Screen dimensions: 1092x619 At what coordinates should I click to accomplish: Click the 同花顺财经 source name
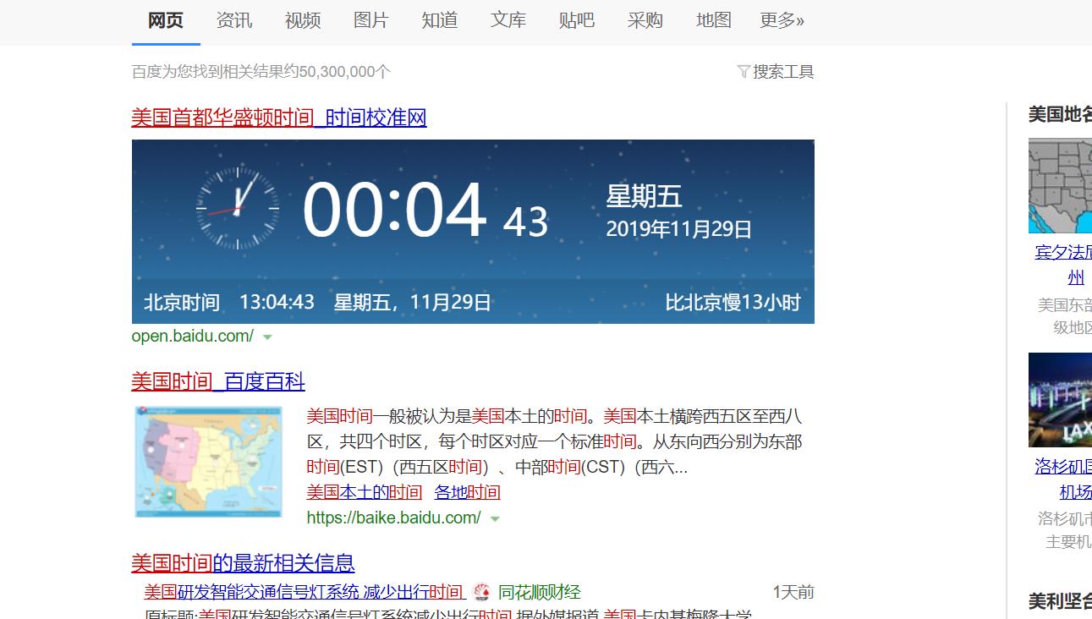coord(540,592)
